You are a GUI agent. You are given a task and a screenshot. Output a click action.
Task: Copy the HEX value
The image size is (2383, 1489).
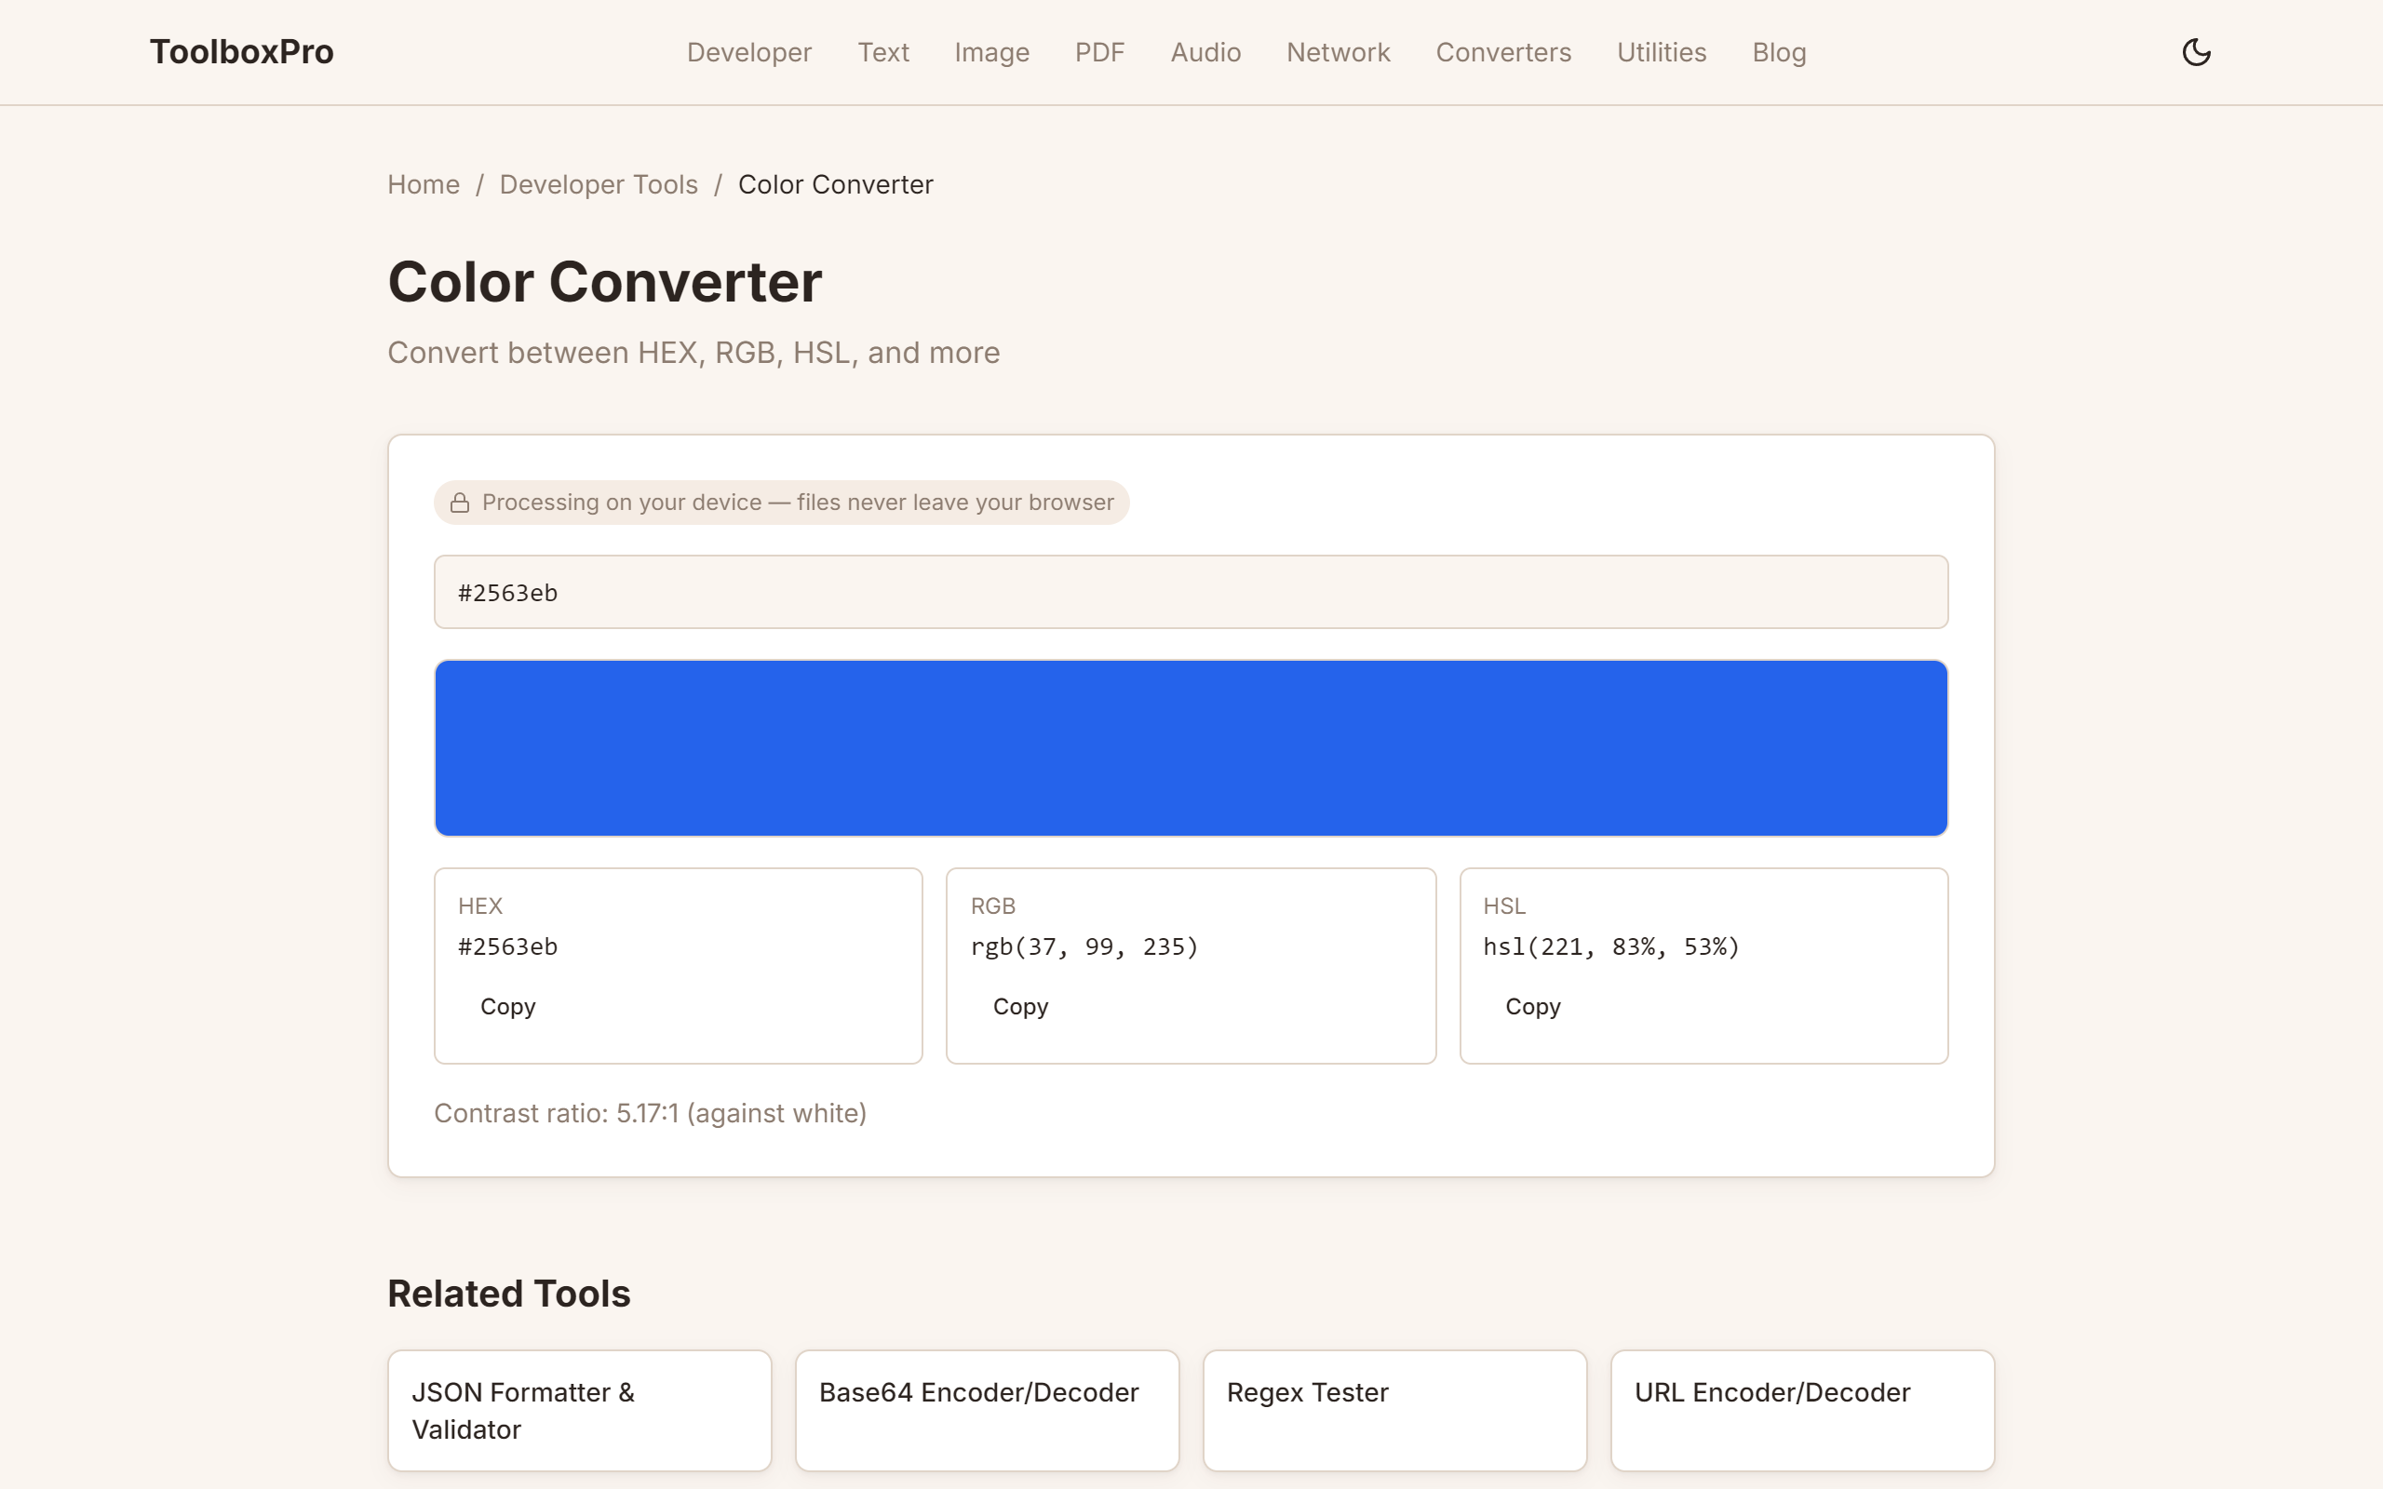[508, 1006]
